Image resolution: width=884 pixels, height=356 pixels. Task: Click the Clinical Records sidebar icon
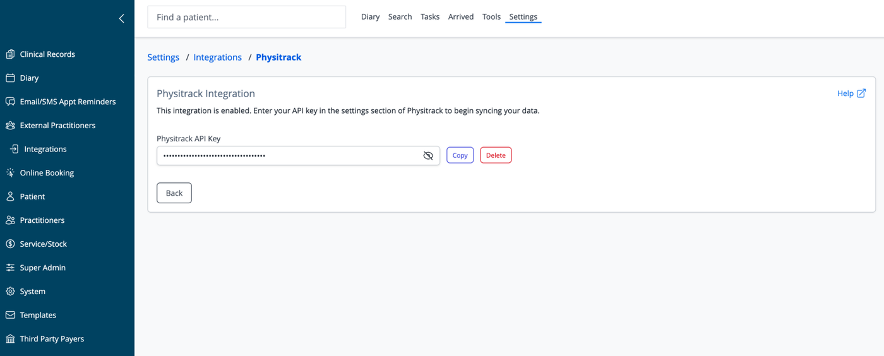10,54
